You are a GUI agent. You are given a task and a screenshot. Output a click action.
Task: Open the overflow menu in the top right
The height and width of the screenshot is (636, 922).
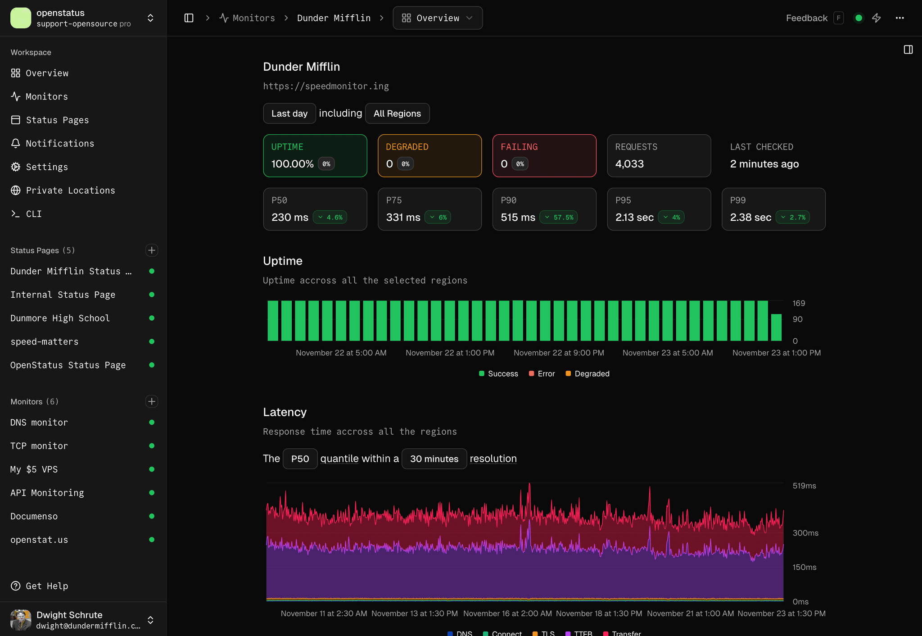click(900, 18)
